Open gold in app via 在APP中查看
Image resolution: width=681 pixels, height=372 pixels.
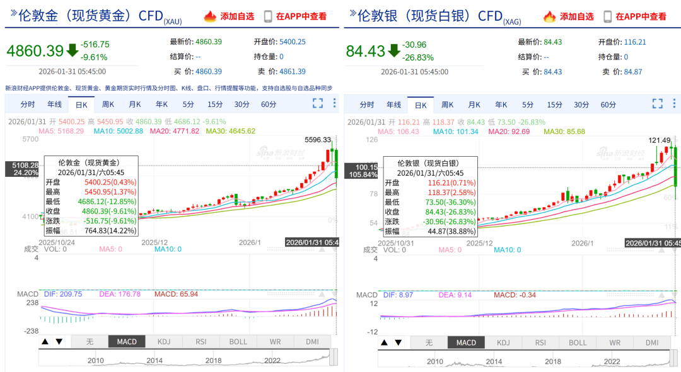point(300,16)
